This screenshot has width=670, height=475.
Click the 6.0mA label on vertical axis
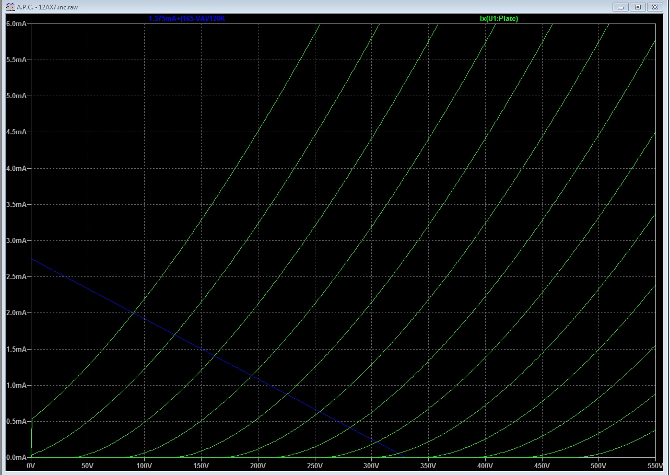pos(16,24)
